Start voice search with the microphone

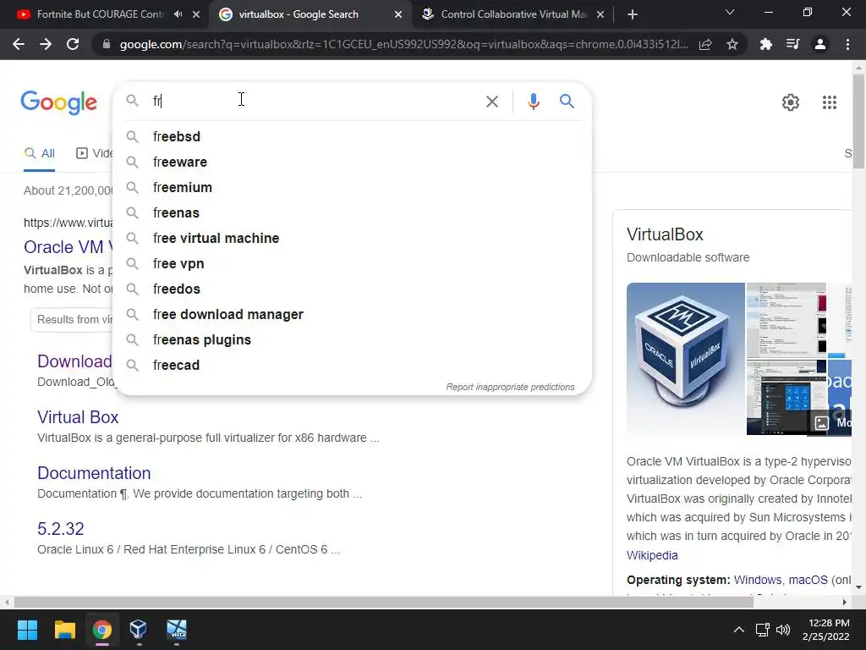(533, 102)
